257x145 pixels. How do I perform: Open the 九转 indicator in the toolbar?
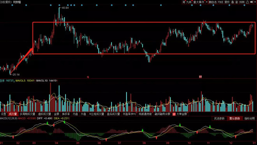[189, 2]
